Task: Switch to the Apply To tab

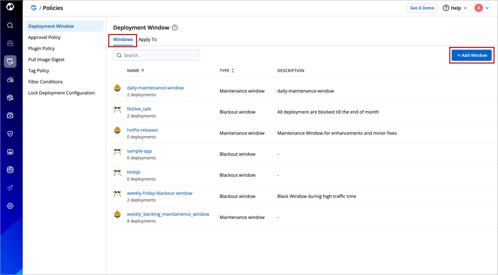Action: click(x=148, y=40)
